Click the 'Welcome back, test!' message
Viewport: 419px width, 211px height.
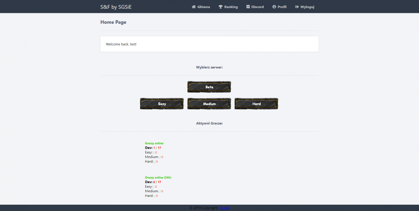(x=121, y=44)
